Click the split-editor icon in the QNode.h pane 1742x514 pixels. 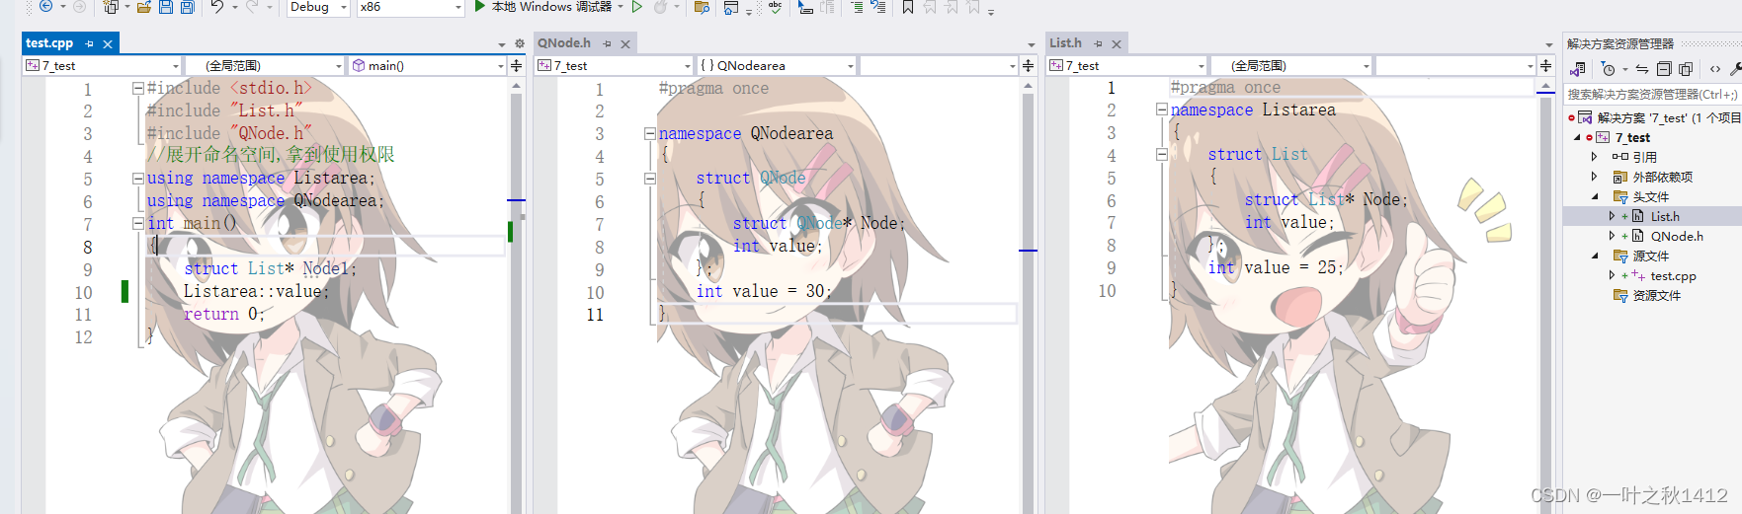click(x=1028, y=65)
